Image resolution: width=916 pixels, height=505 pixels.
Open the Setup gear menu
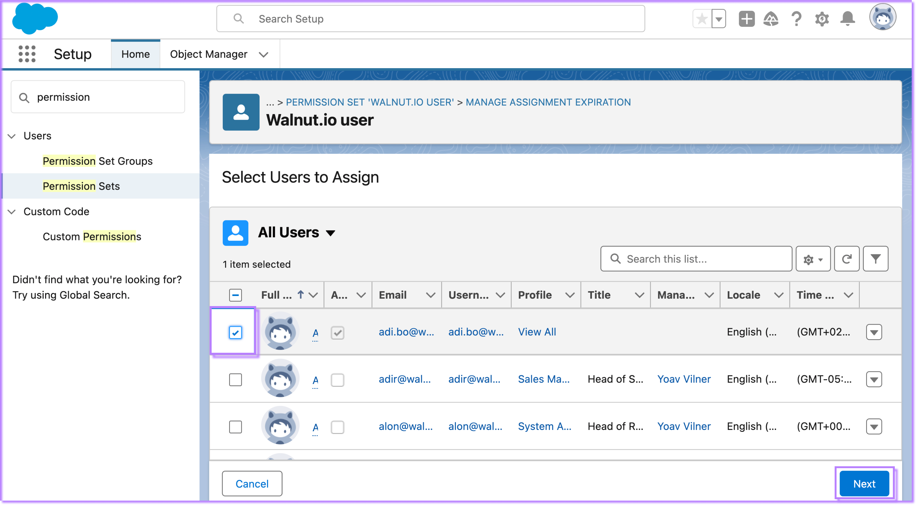822,19
